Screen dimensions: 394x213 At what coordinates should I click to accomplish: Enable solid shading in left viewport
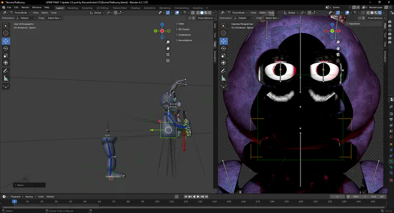[x=202, y=13]
